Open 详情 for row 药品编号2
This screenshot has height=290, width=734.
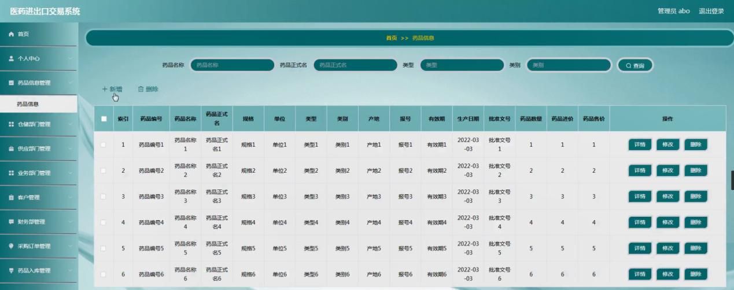click(640, 170)
